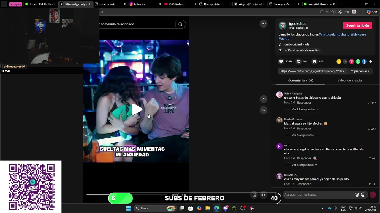
Task: Like the video with the heart icon
Action: tap(281, 62)
